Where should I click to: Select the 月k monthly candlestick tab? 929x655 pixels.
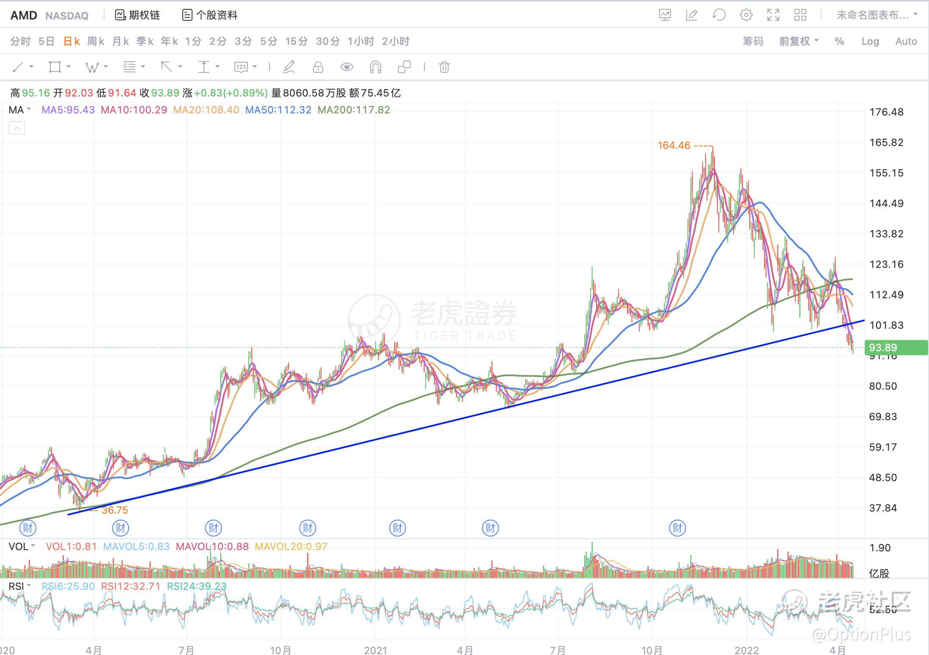tap(121, 41)
